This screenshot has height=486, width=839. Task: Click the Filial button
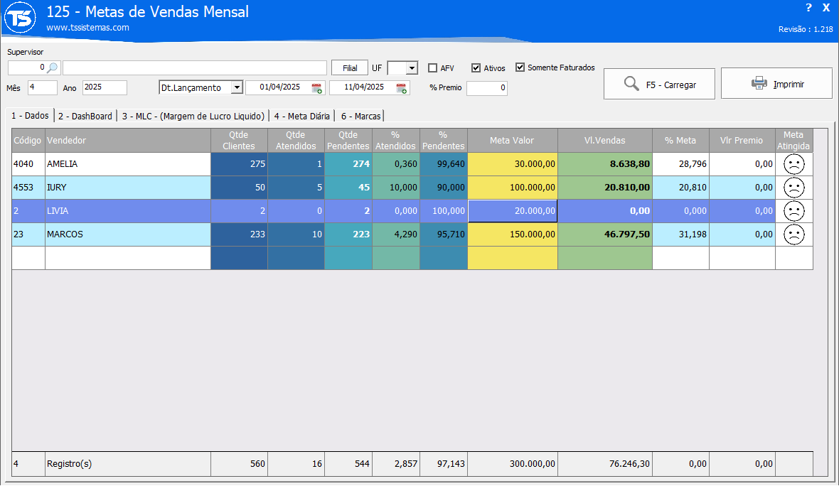tap(350, 67)
